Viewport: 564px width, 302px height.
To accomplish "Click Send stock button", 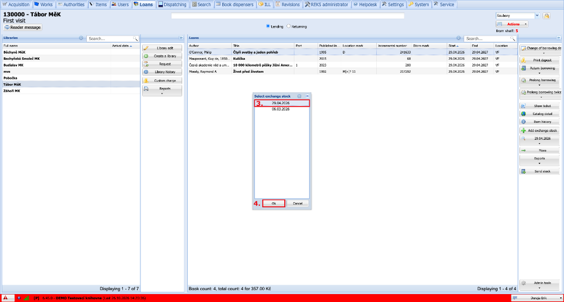I will point(540,171).
